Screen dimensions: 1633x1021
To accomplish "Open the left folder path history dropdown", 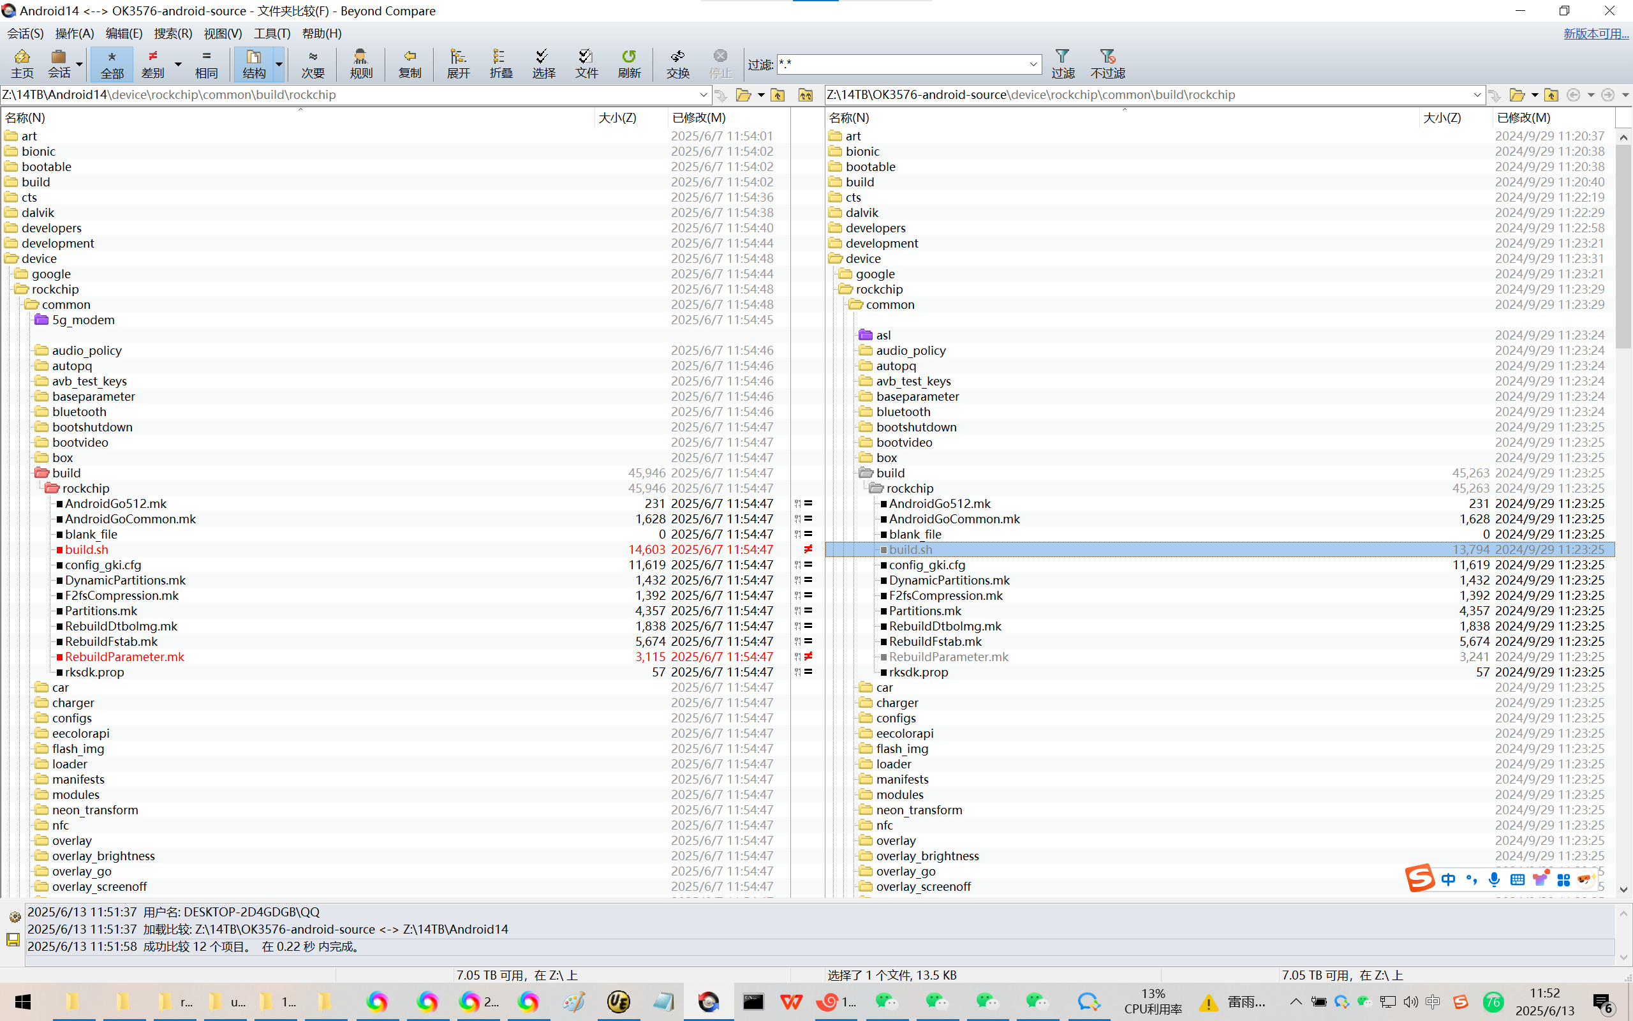I will 703,95.
